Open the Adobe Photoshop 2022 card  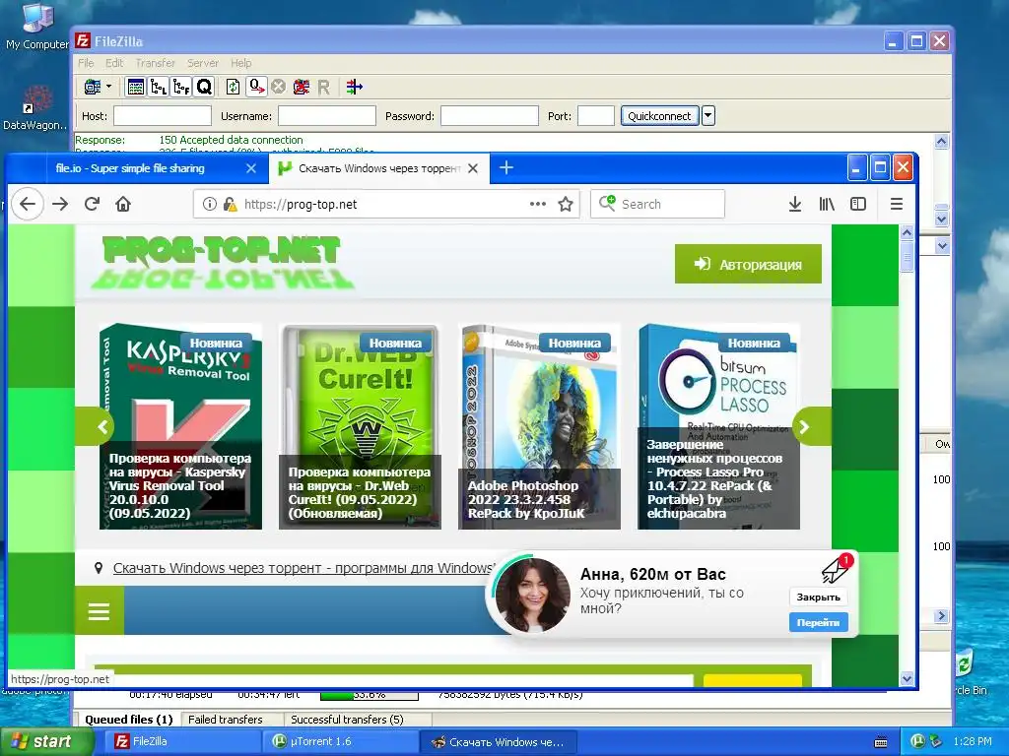tap(539, 427)
